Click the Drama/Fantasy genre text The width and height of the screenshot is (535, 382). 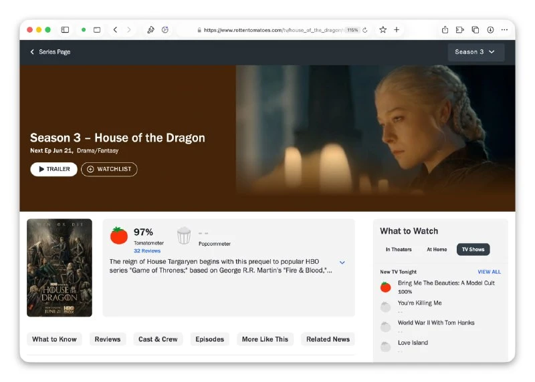98,151
